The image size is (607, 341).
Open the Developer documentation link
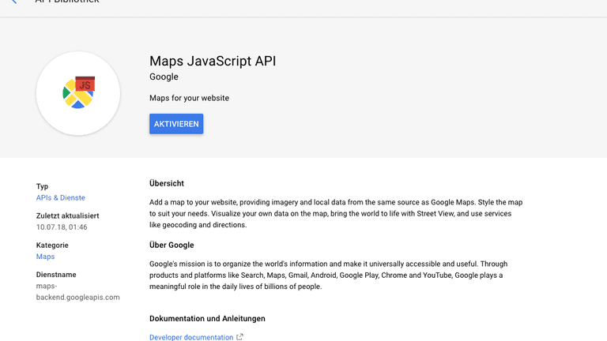(191, 337)
